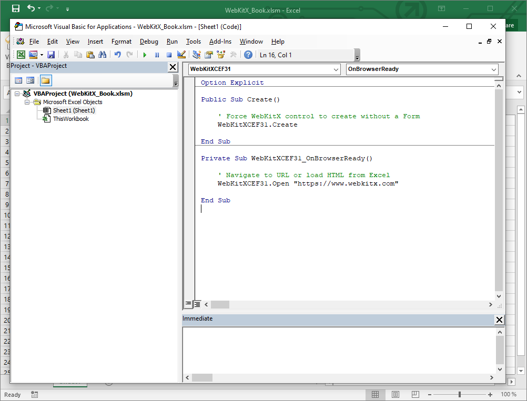The height and width of the screenshot is (401, 527).
Task: Toggle Folders view in Project pane
Action: (46, 80)
